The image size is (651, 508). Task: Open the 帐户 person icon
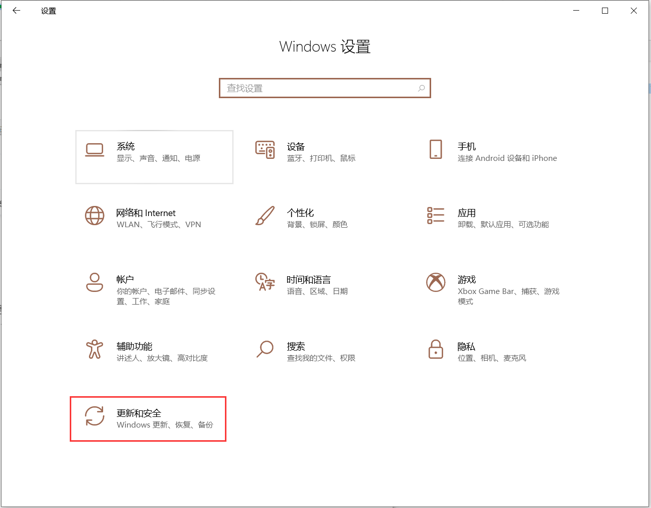point(95,282)
